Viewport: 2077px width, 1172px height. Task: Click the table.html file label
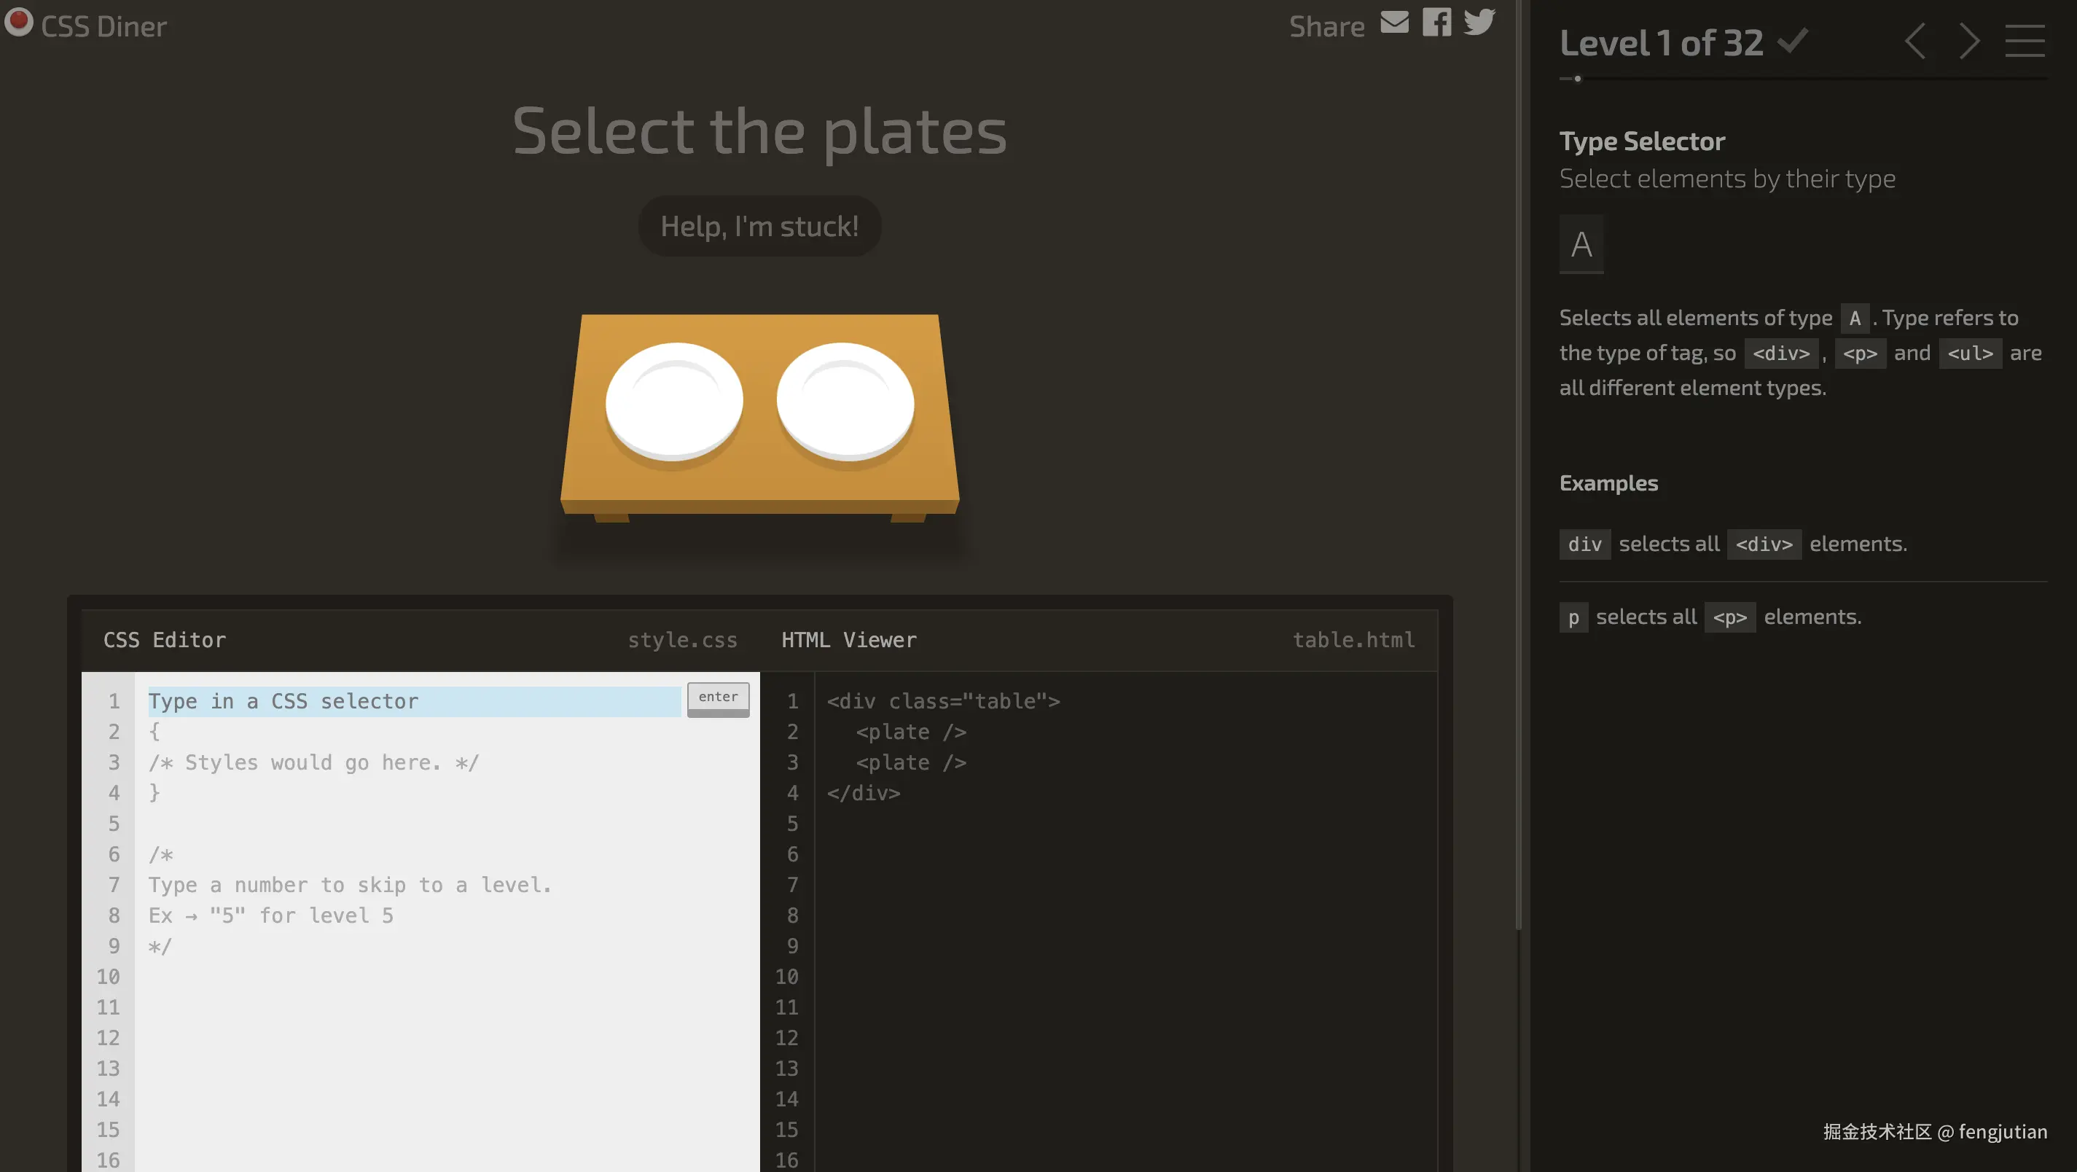[1353, 640]
